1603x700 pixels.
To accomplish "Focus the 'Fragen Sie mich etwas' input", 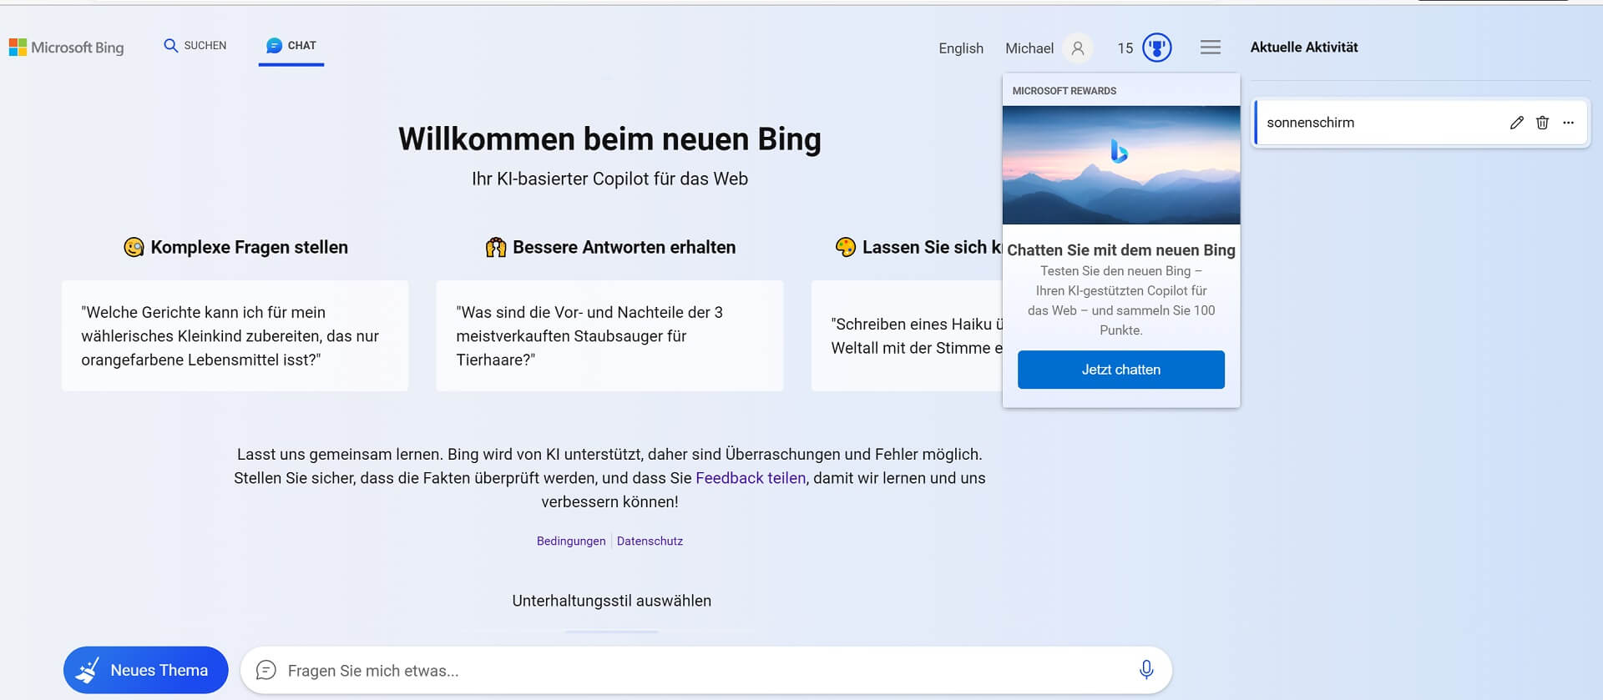I will (x=705, y=671).
